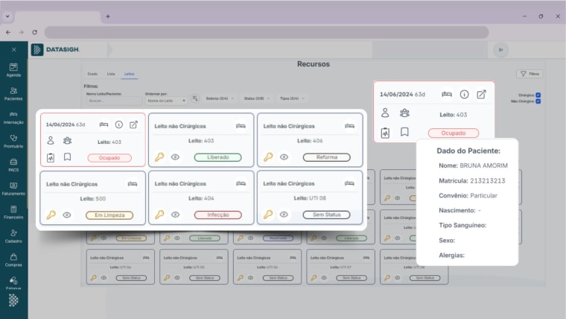Screen dimensions: 566x319
Task: Open the Agenda sidebar module
Action: [13, 70]
